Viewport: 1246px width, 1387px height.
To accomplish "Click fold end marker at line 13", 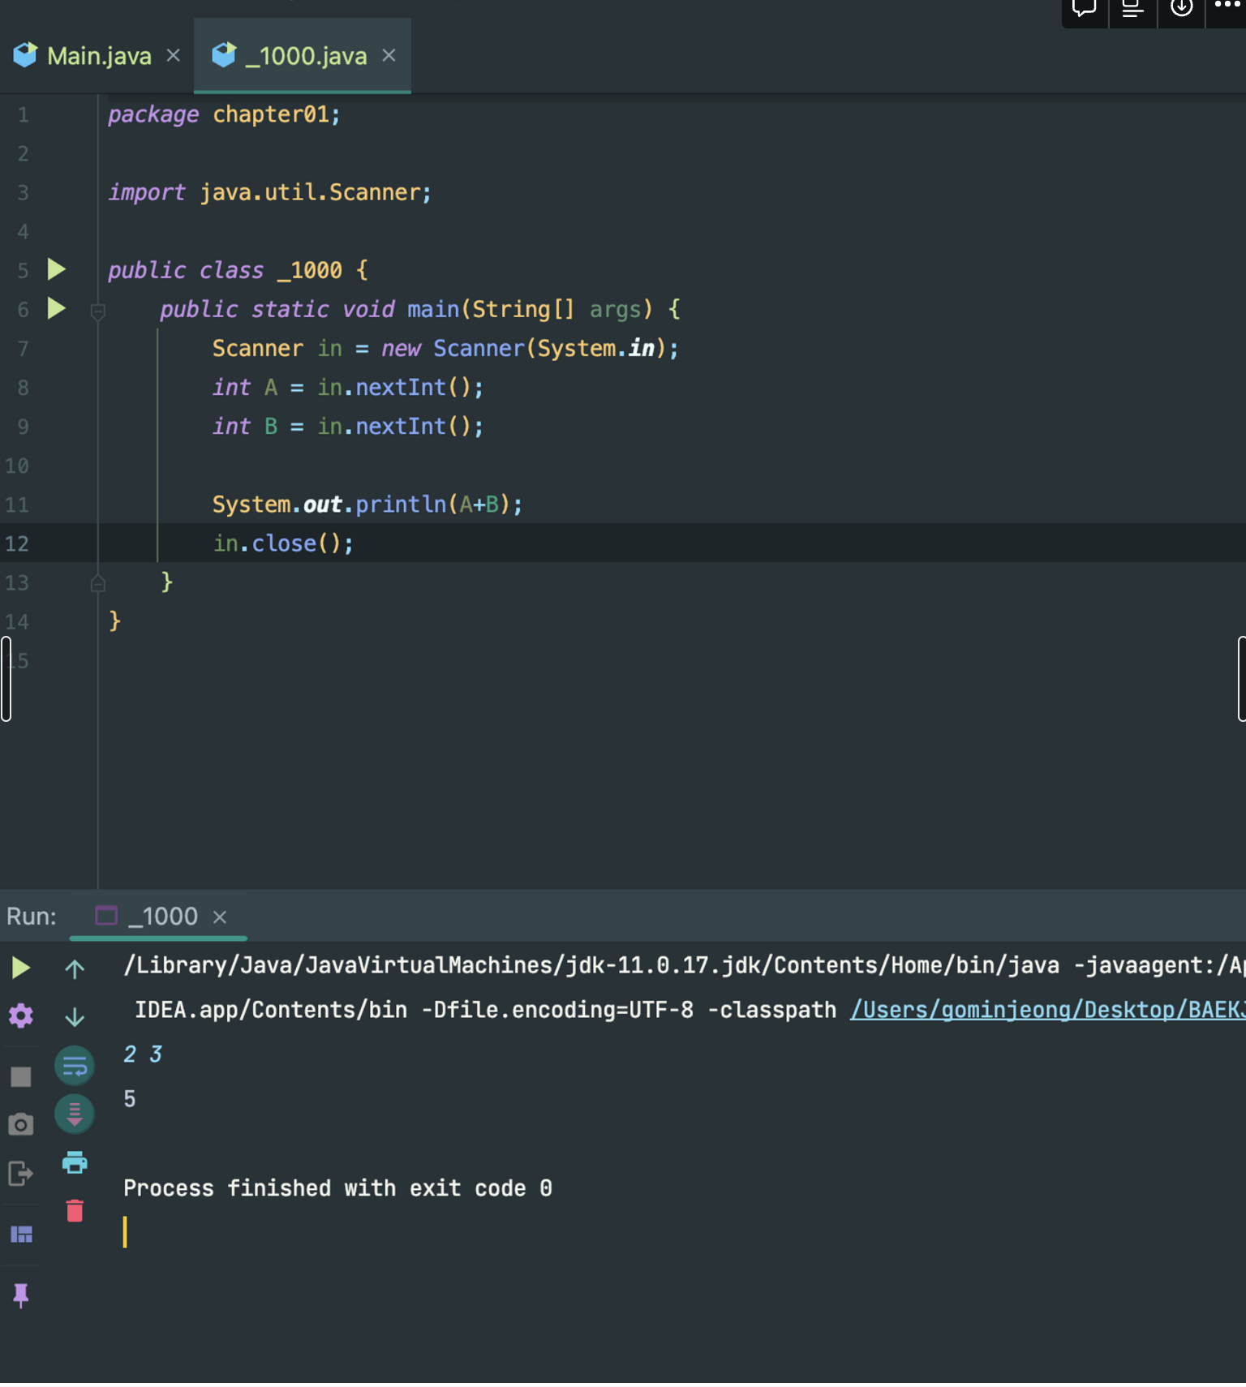I will (x=97, y=582).
